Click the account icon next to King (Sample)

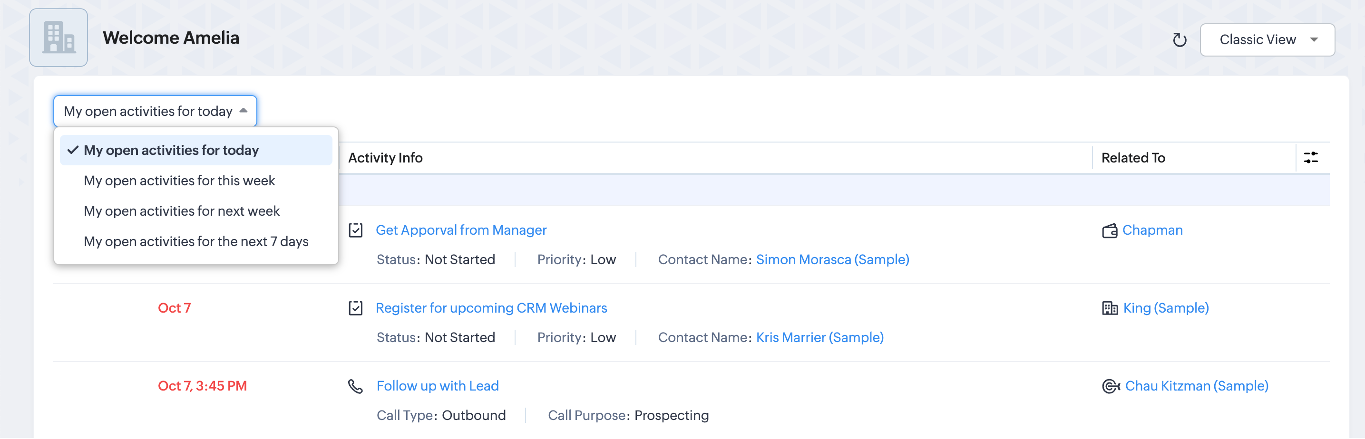point(1109,308)
